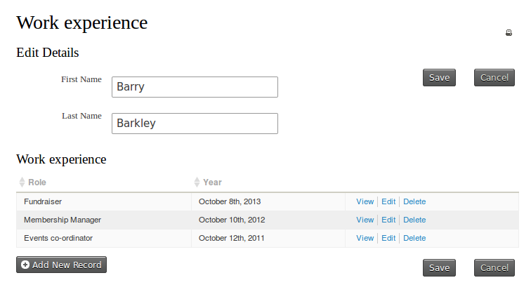Edit the Membership Manager record
Screen dimensions: 531x299
click(x=388, y=220)
